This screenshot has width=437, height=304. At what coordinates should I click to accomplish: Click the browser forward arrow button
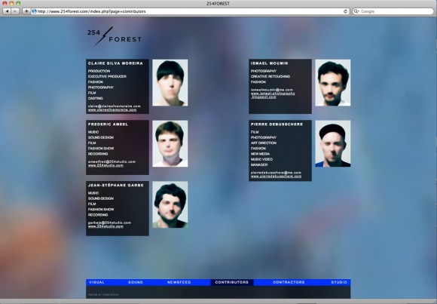tap(15, 11)
